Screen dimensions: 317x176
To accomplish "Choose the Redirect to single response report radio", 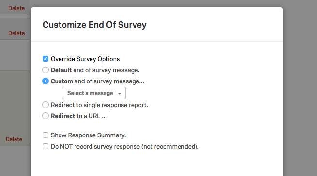I will coord(45,105).
